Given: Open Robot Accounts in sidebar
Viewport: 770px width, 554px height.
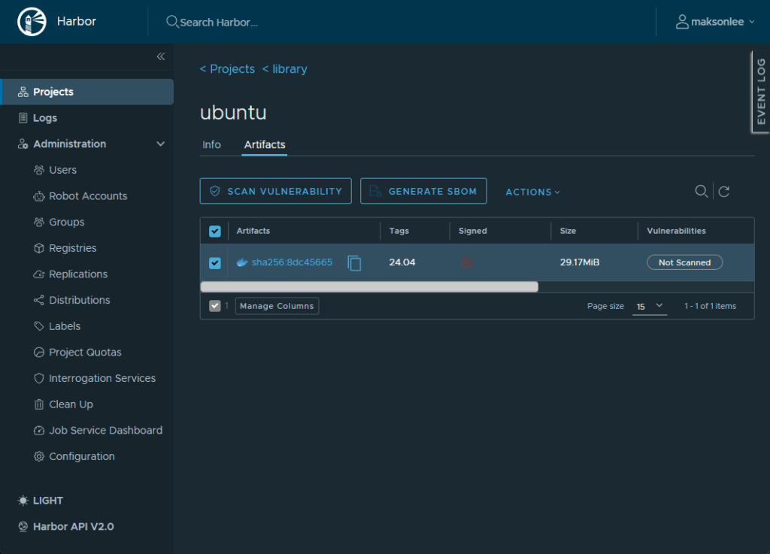Looking at the screenshot, I should [88, 196].
